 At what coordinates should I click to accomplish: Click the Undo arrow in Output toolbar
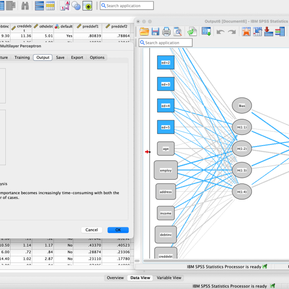coord(221,32)
